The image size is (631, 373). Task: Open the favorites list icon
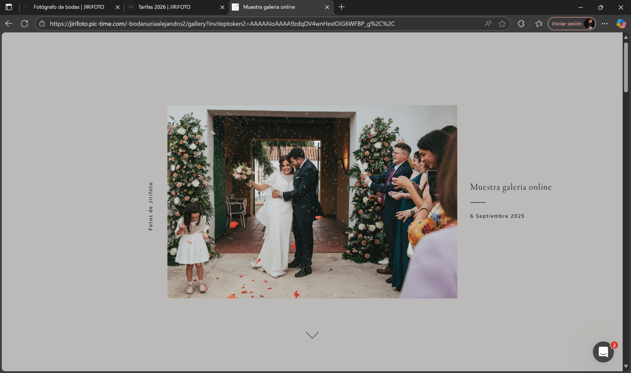[539, 24]
